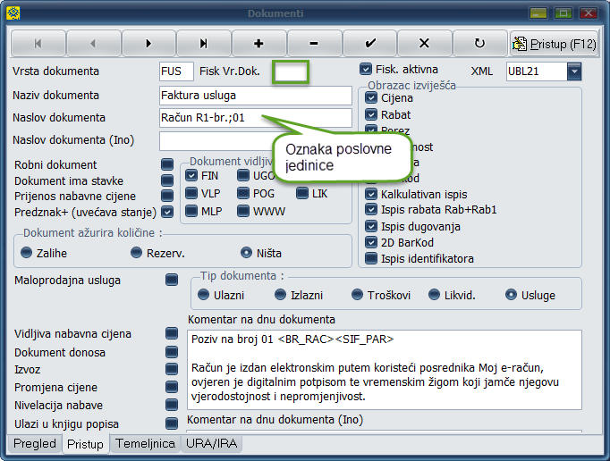Confirm changes with checkmark icon
610x461 pixels.
click(369, 43)
